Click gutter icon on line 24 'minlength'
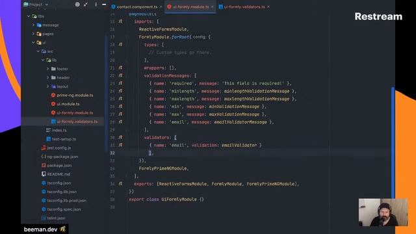 [120, 91]
